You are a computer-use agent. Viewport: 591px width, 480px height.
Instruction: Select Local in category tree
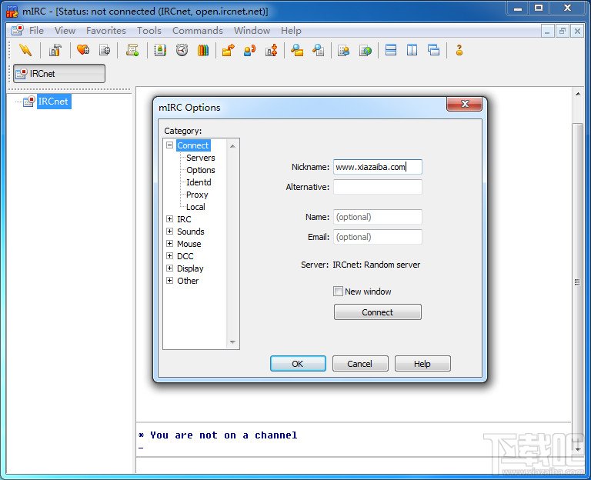pos(195,207)
